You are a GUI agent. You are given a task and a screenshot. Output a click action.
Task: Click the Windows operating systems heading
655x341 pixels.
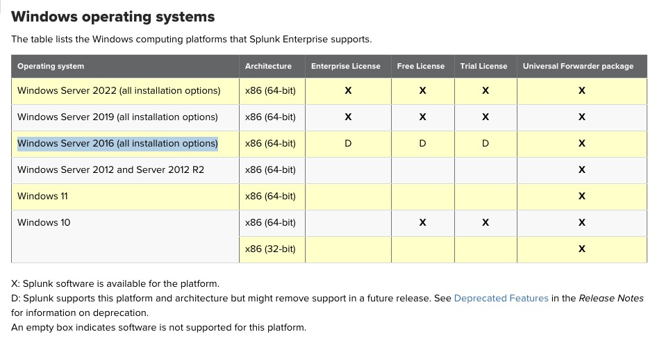pos(113,17)
